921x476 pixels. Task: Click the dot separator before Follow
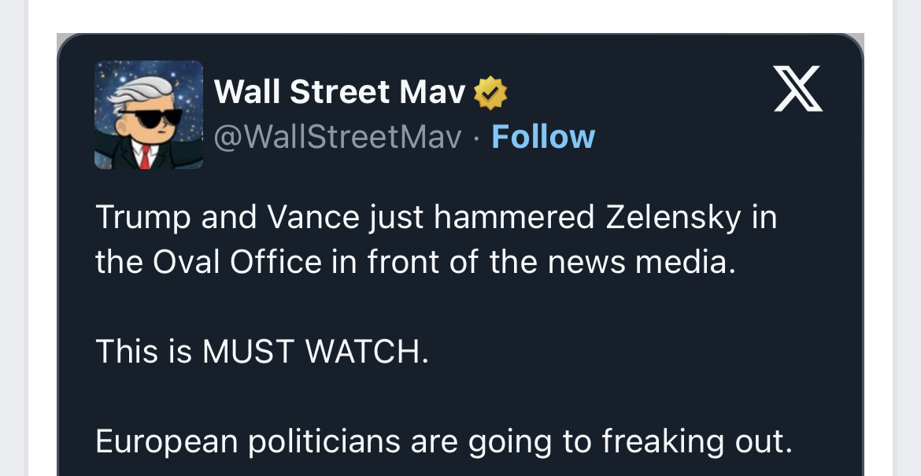[x=476, y=138]
